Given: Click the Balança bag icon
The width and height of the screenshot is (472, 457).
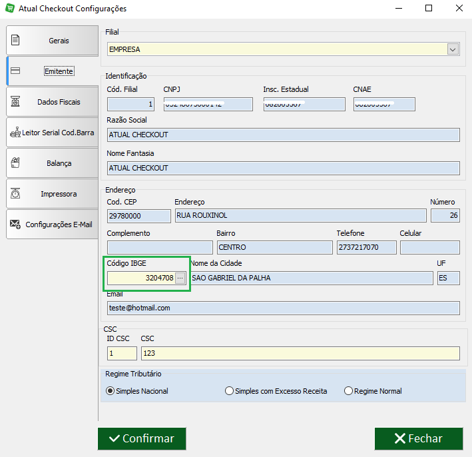Looking at the screenshot, I should (x=15, y=163).
